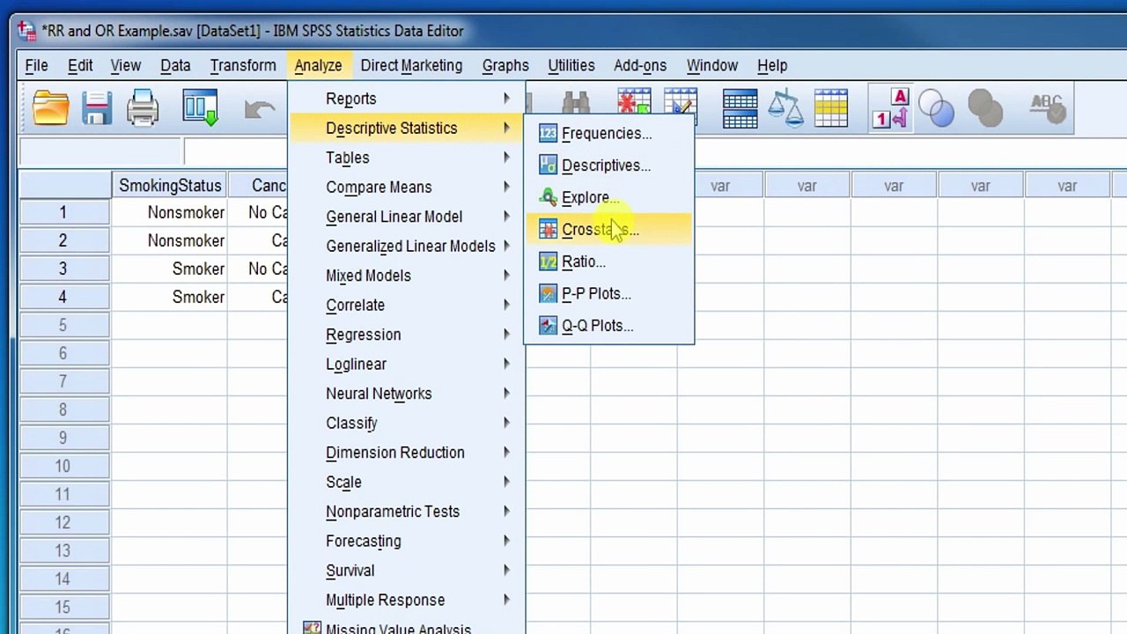Expand the General Linear Model submenu arrow

[506, 217]
